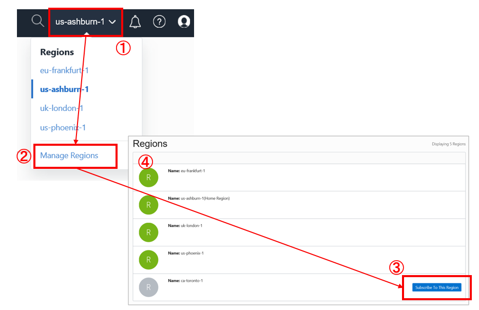The image size is (479, 310).
Task: Click the green eu-frankfurt-1 region icon
Action: [x=148, y=177]
